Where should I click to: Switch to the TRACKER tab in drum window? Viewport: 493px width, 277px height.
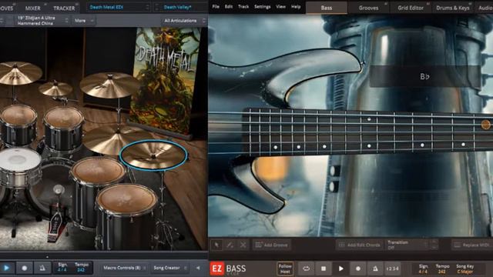pos(64,8)
